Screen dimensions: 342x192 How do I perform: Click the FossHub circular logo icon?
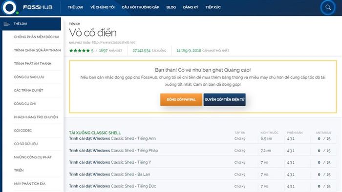9,7
